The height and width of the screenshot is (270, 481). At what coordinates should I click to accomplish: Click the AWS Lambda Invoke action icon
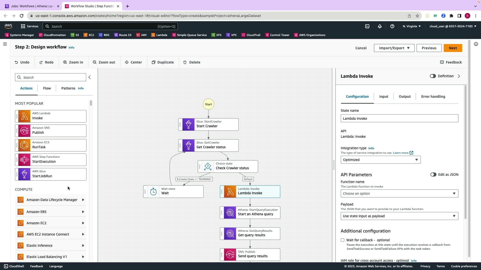(x=24, y=116)
